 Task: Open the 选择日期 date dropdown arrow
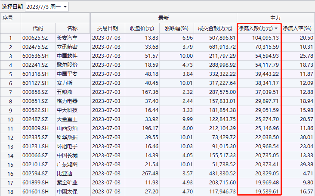tap(65, 7)
